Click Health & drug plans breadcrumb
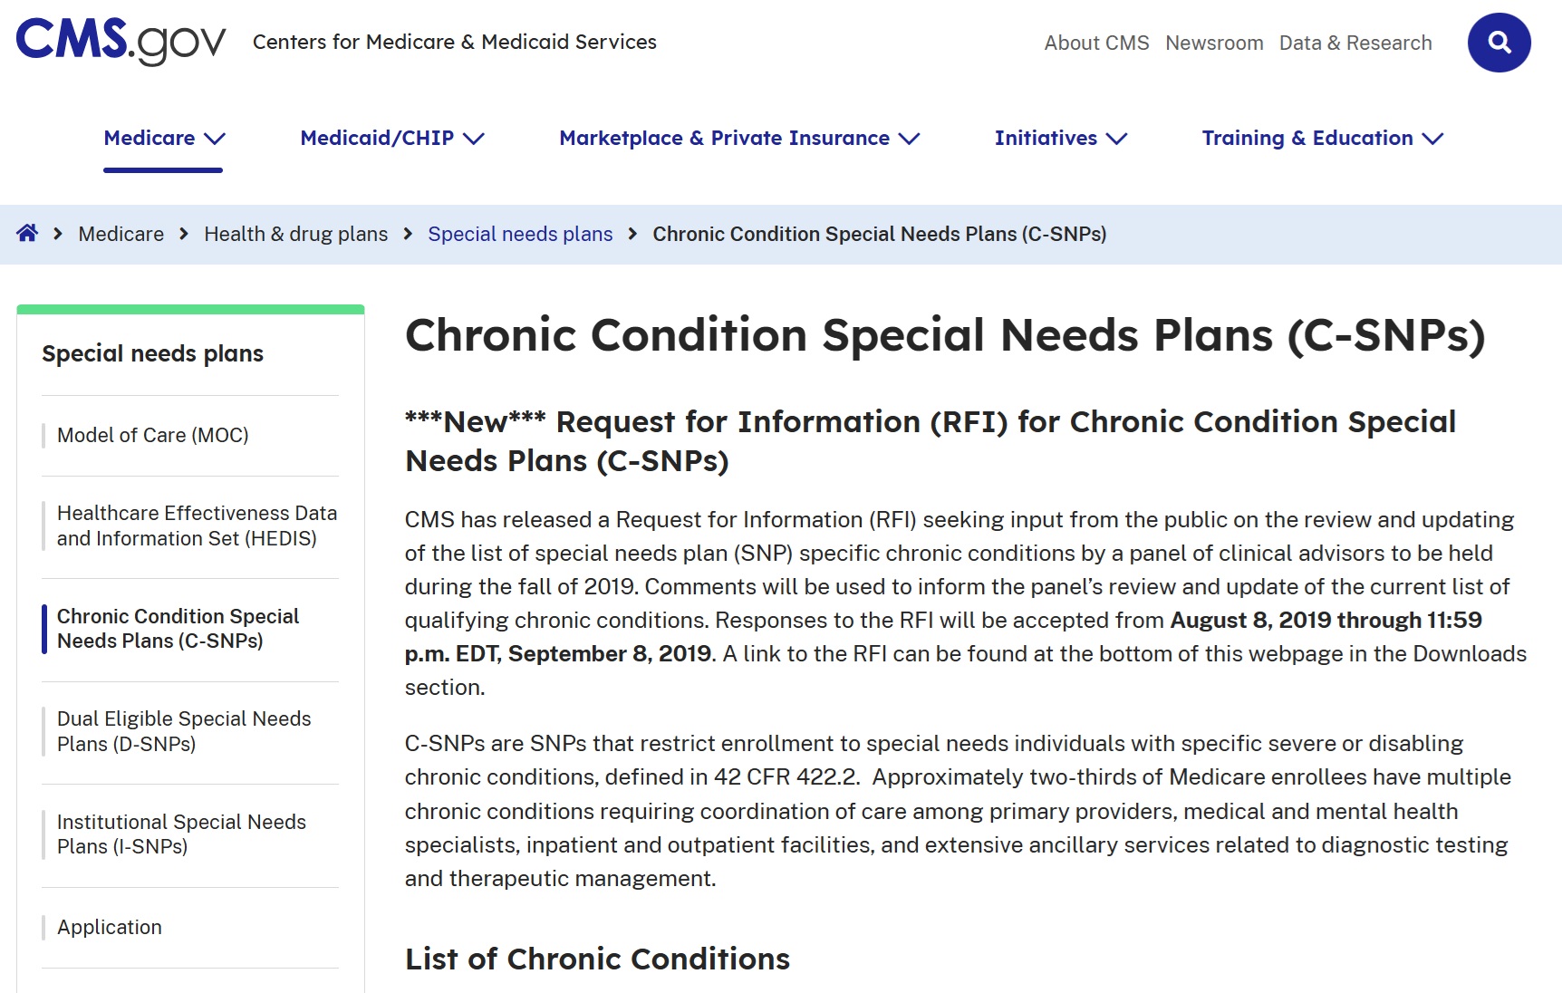This screenshot has height=993, width=1562. pyautogui.click(x=295, y=234)
